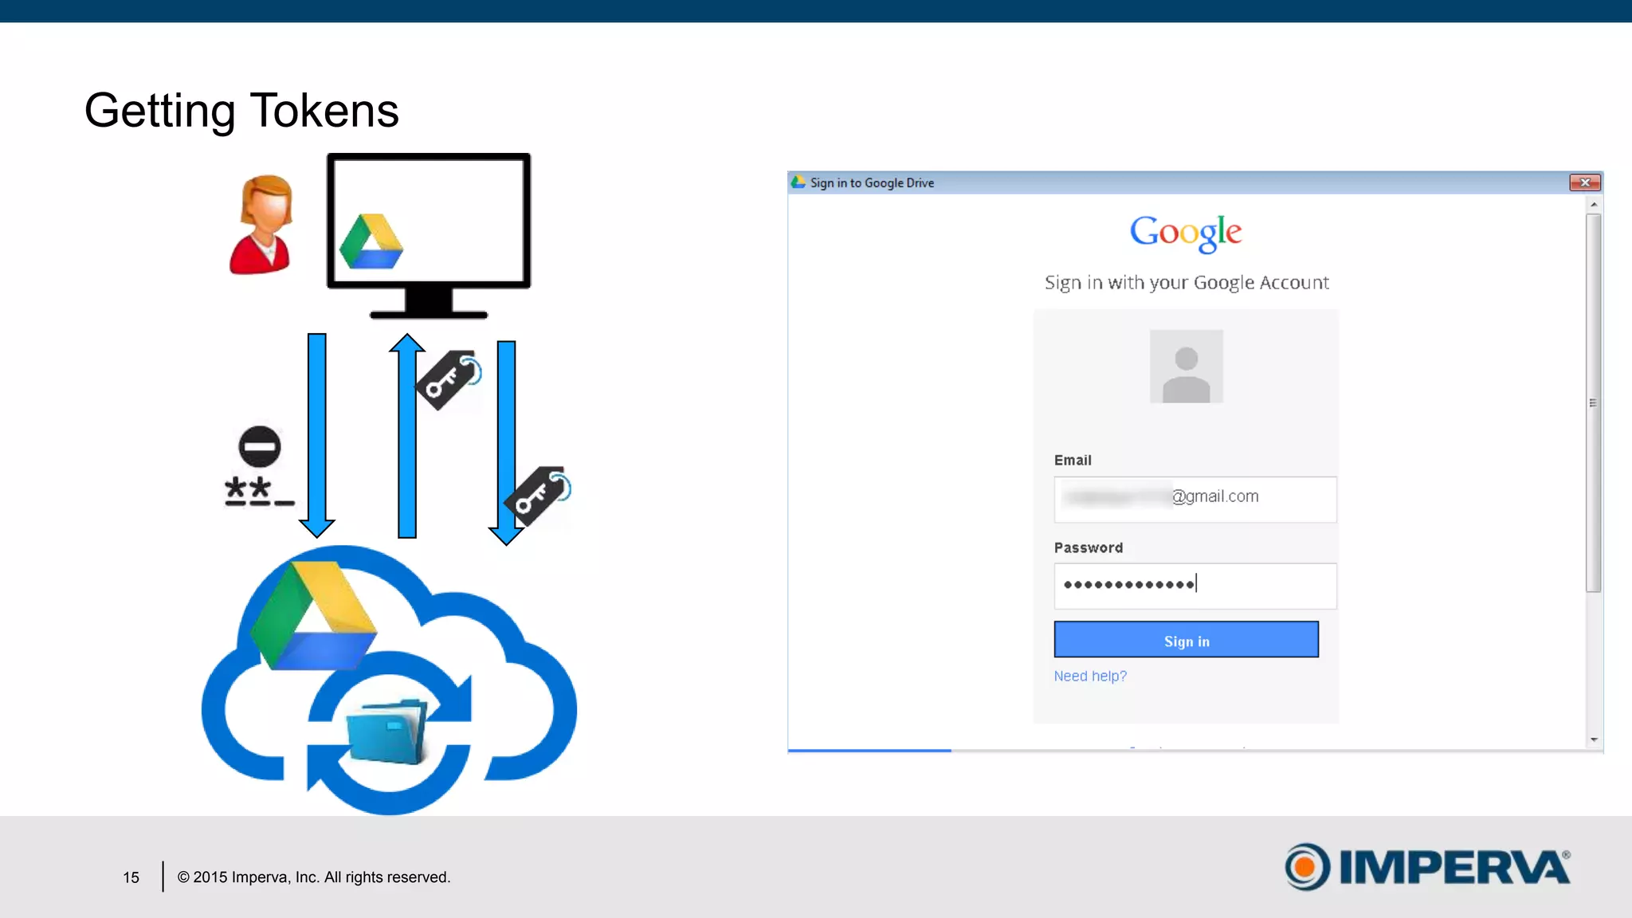The height and width of the screenshot is (918, 1632).
Task: Click the black no-entry password icon
Action: (x=260, y=446)
